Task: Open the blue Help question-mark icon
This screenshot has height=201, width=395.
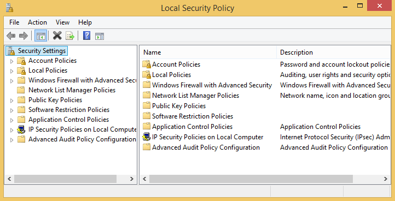Action: (x=86, y=36)
